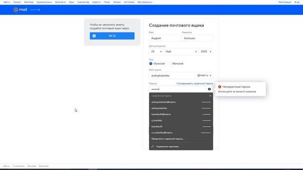
Task: Create the mailbox via the VK ID button
Action: (x=112, y=36)
